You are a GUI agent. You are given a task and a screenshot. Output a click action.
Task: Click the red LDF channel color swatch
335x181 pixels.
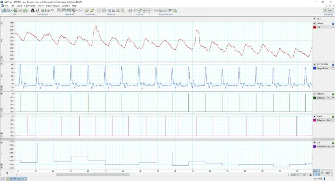coord(314,27)
